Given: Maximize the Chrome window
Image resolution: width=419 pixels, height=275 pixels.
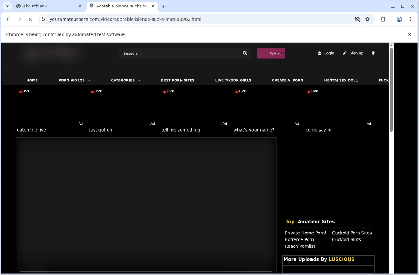Looking at the screenshot, I should tap(403, 6).
